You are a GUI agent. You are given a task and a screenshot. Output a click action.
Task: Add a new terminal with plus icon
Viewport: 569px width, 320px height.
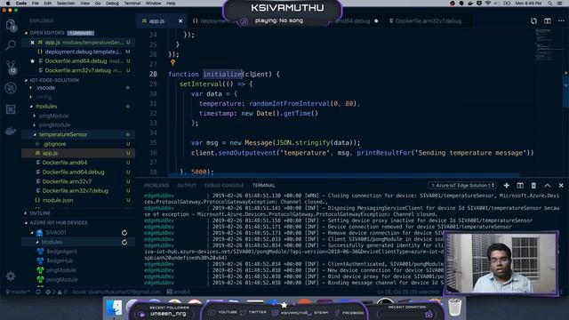click(x=506, y=186)
